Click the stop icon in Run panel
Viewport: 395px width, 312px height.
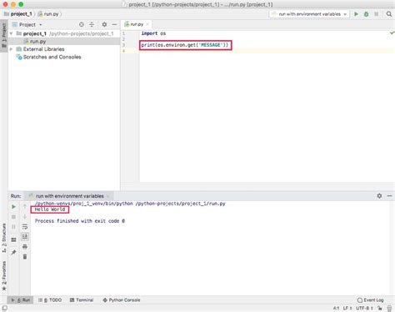tap(13, 217)
